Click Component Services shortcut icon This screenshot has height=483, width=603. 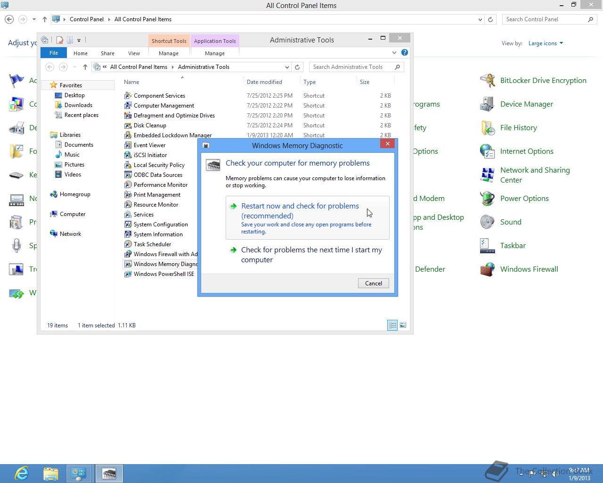point(128,96)
